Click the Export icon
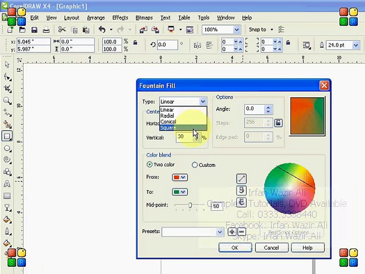365x274 pixels. pos(155,30)
